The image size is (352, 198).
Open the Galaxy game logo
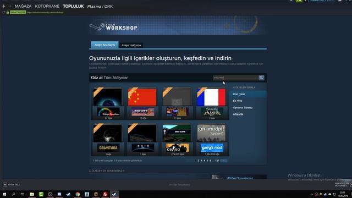143,112
